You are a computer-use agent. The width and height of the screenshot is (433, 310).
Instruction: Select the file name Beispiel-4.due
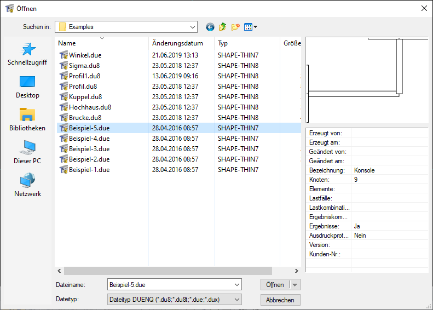pyautogui.click(x=89, y=139)
